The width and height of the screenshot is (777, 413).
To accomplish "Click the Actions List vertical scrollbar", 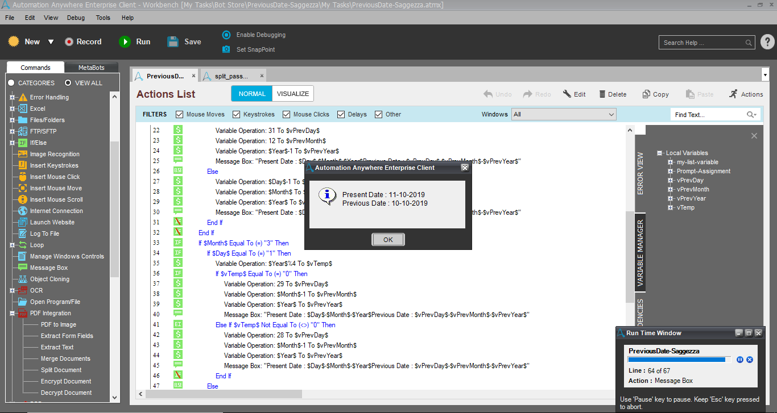I will coord(630,257).
